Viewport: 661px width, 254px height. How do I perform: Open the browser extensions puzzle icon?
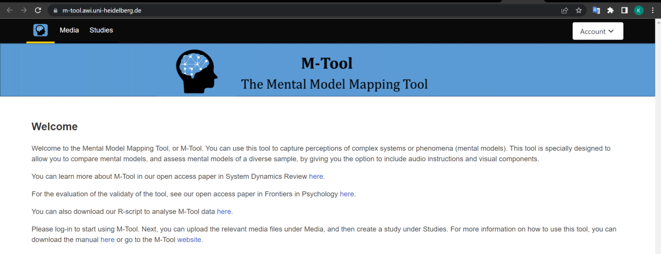click(610, 10)
